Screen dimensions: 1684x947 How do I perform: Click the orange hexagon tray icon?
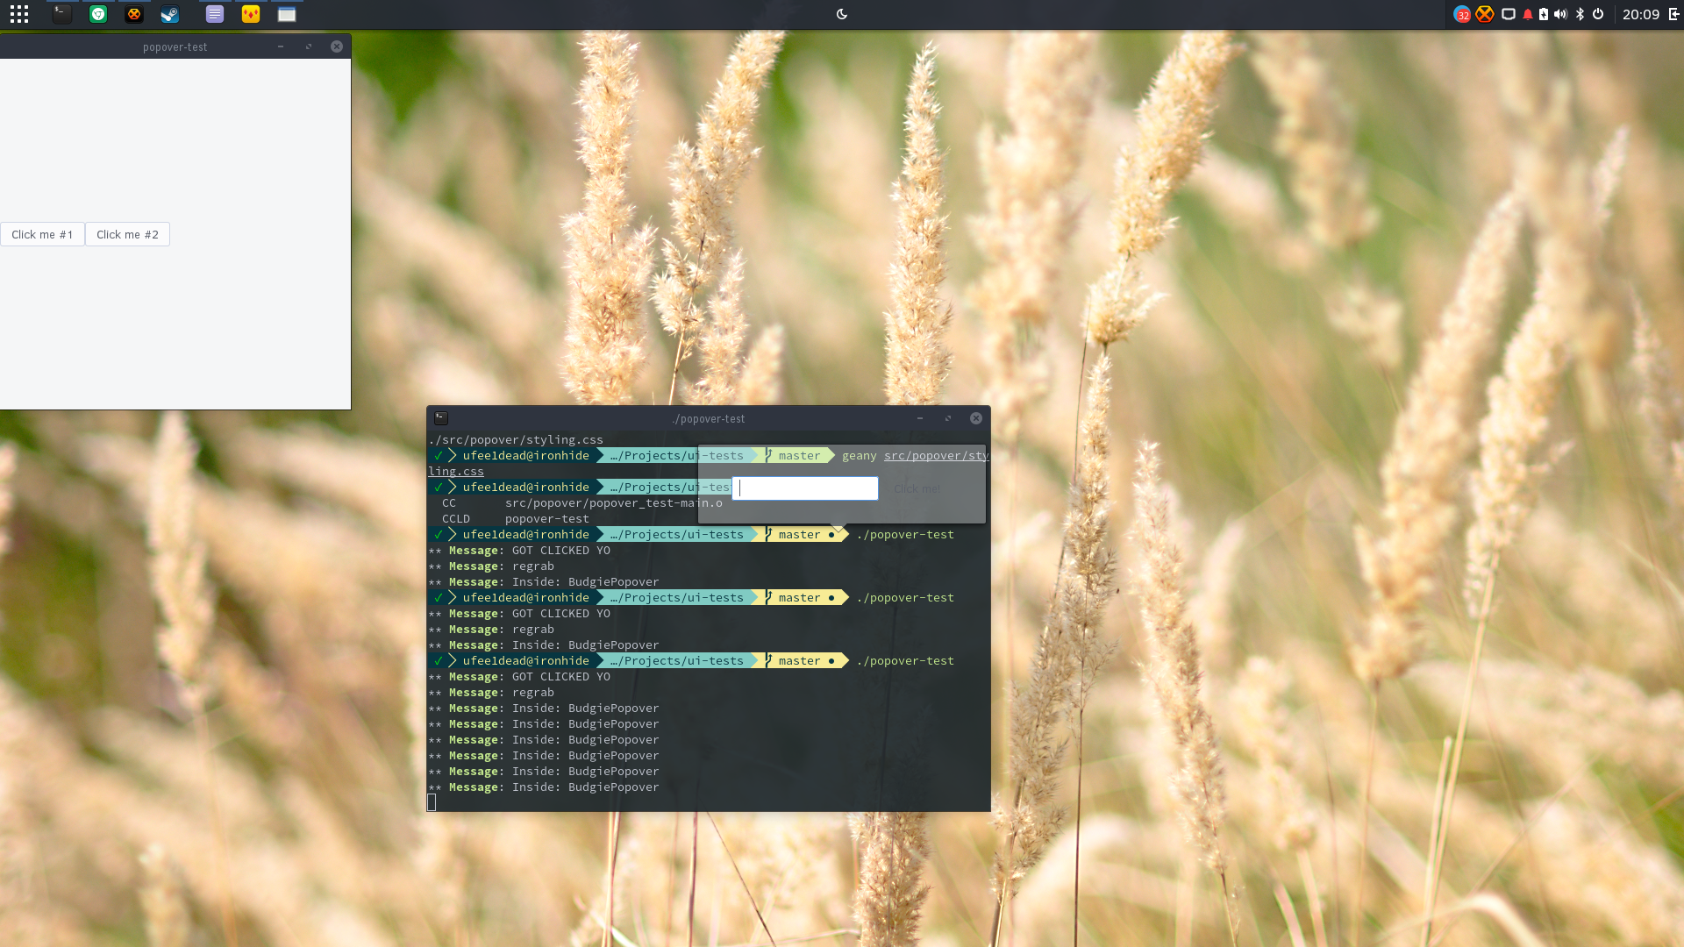1484,14
